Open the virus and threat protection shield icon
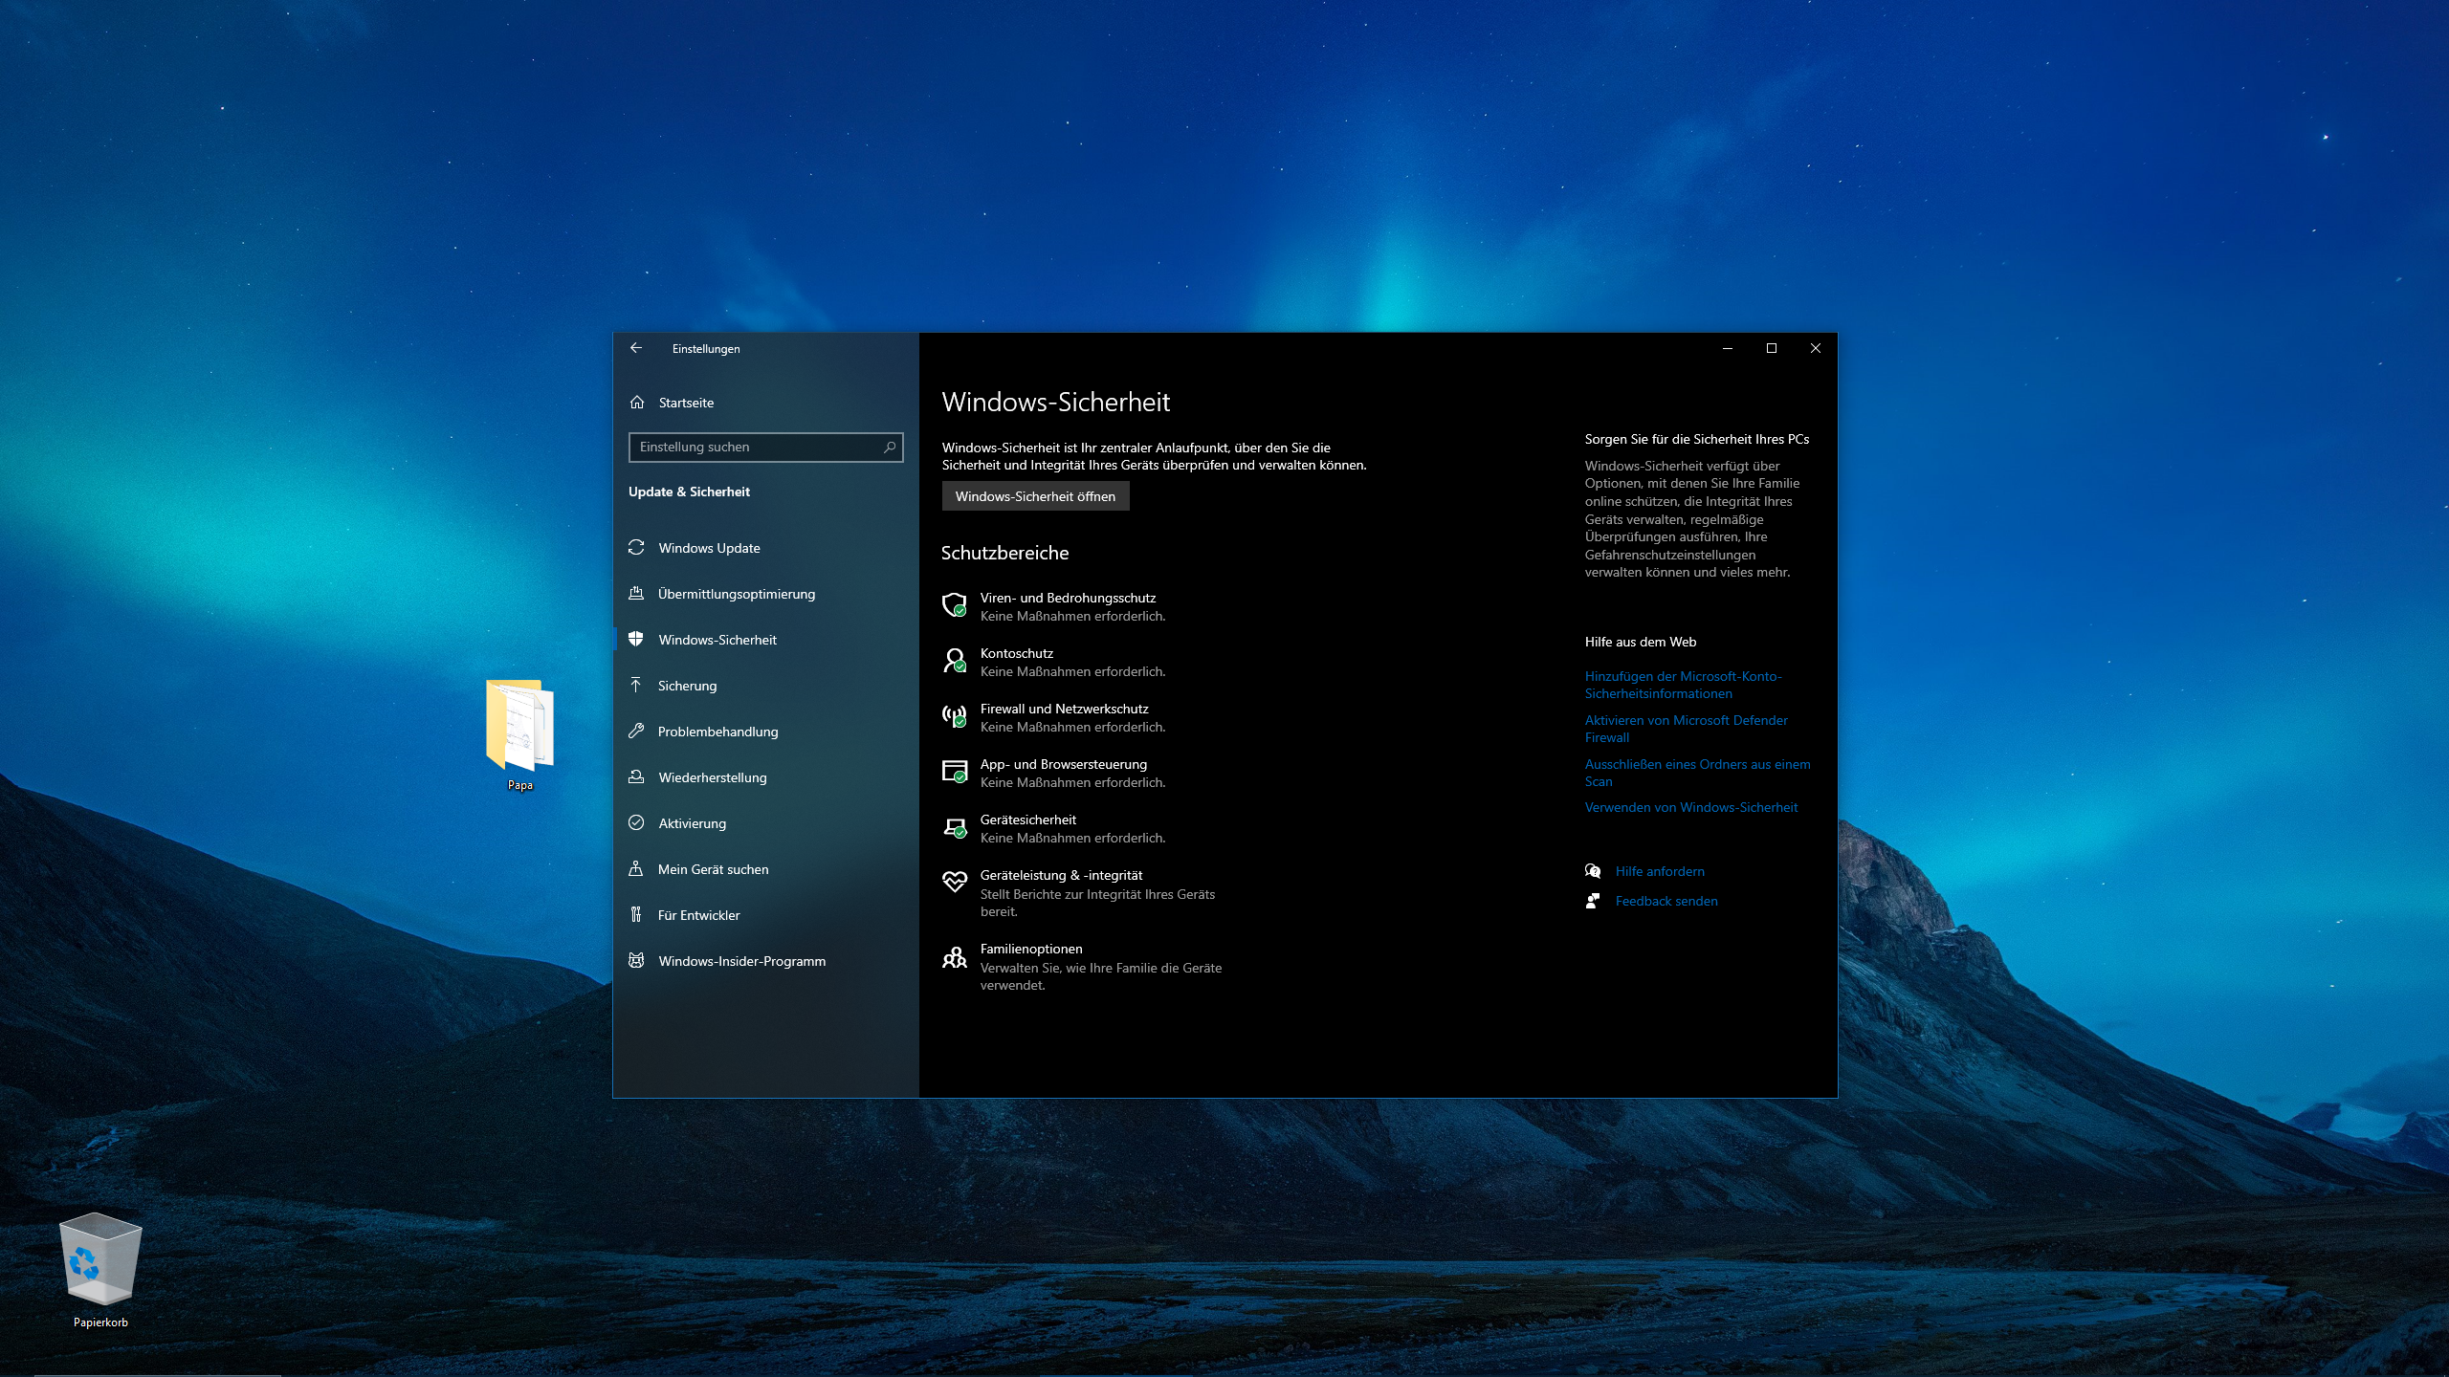The image size is (2449, 1377). [x=954, y=605]
